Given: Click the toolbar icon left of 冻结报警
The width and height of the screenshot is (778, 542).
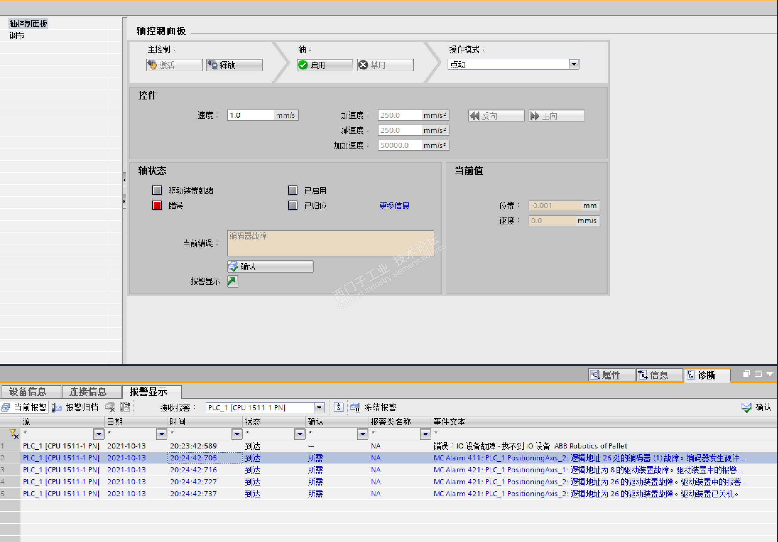Looking at the screenshot, I should coord(339,407).
